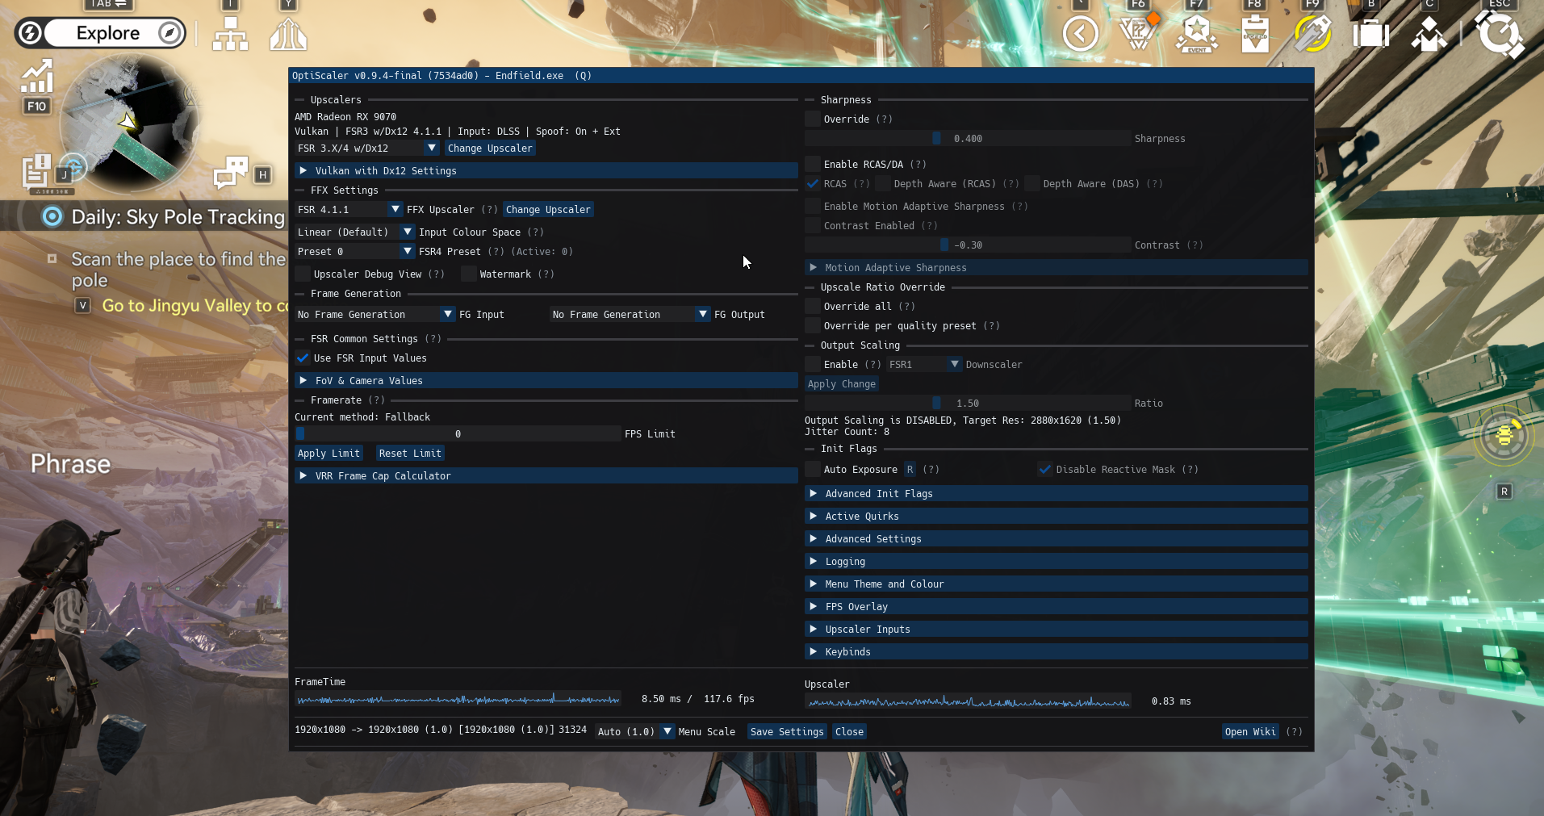This screenshot has height=816, width=1544.
Task: Click the back arrow circle icon in game HUD
Action: [1080, 34]
